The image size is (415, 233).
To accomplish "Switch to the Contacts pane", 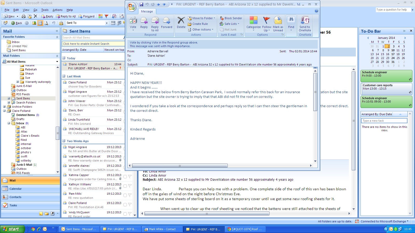I will coord(31,197).
